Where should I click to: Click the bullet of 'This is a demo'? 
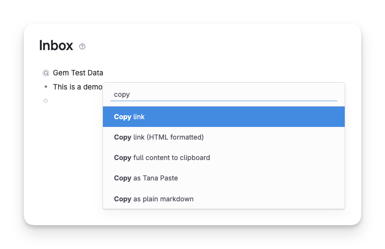coord(46,87)
